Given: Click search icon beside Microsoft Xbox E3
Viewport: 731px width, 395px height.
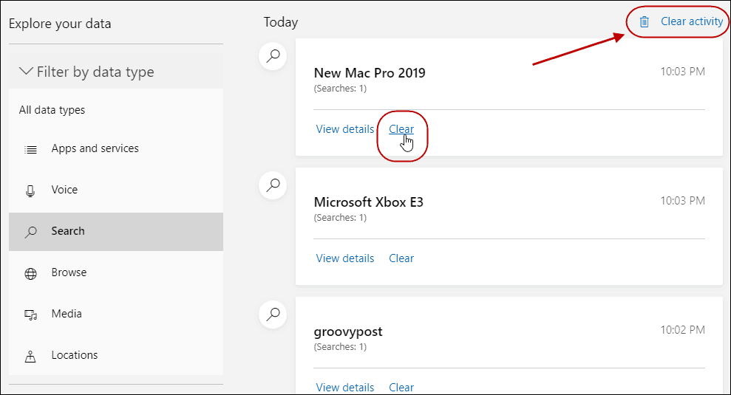Looking at the screenshot, I should 273,185.
